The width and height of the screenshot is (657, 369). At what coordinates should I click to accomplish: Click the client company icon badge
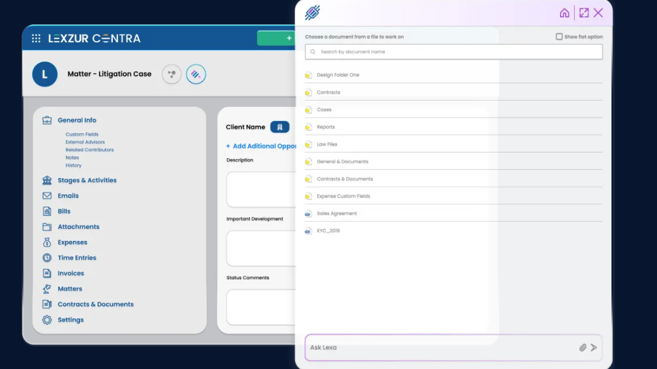coord(280,127)
